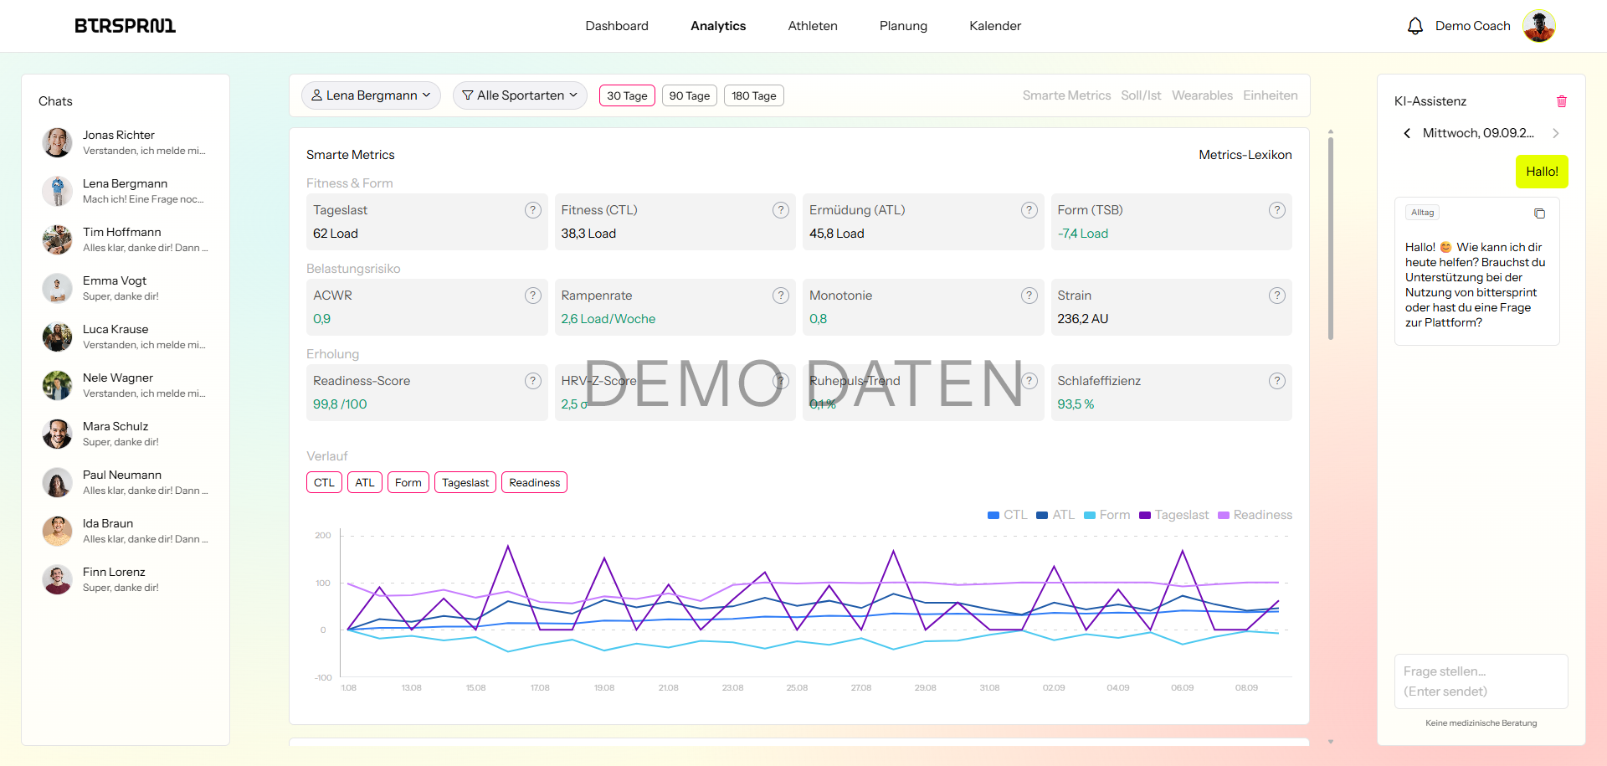
Task: Toggle Tageslast series in Verlauf chart
Action: [x=465, y=483]
